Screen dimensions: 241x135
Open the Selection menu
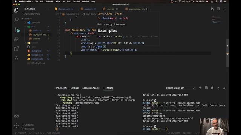[x=49, y=1]
